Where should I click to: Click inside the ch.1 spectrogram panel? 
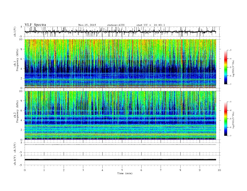coord(120,64)
